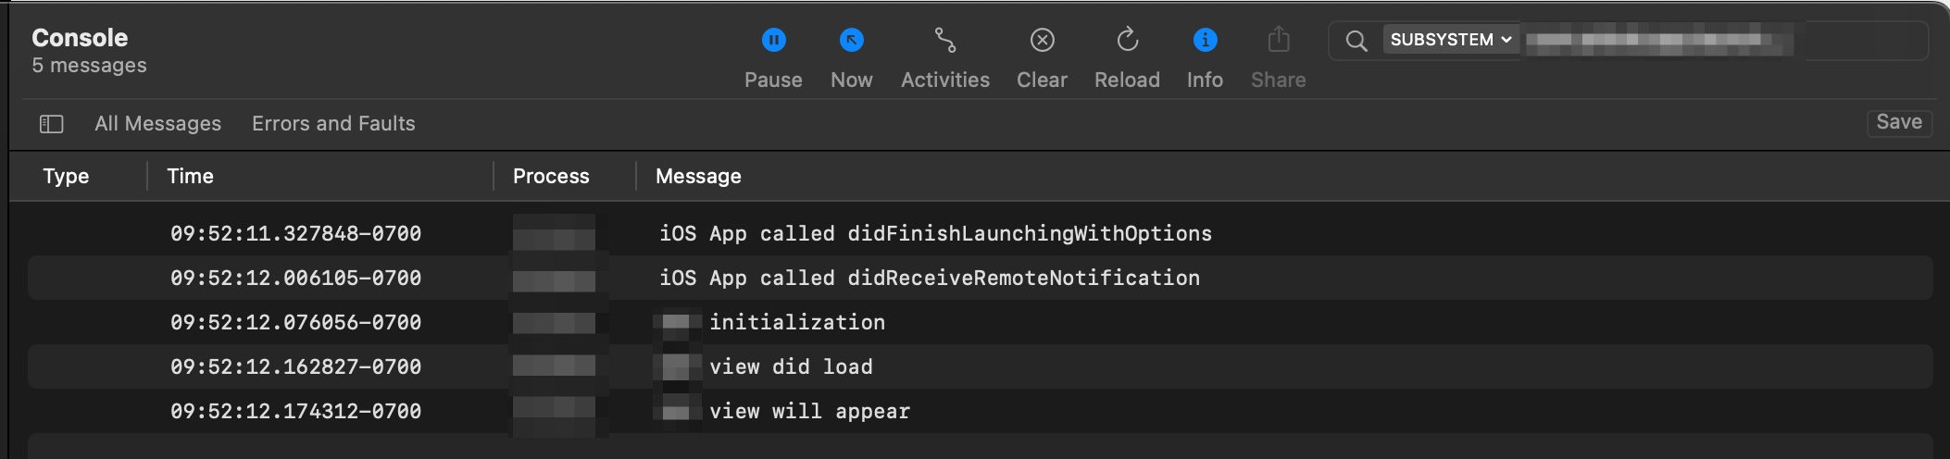Sort by the Type column header
Viewport: 1950px width, 459px height.
(66, 176)
